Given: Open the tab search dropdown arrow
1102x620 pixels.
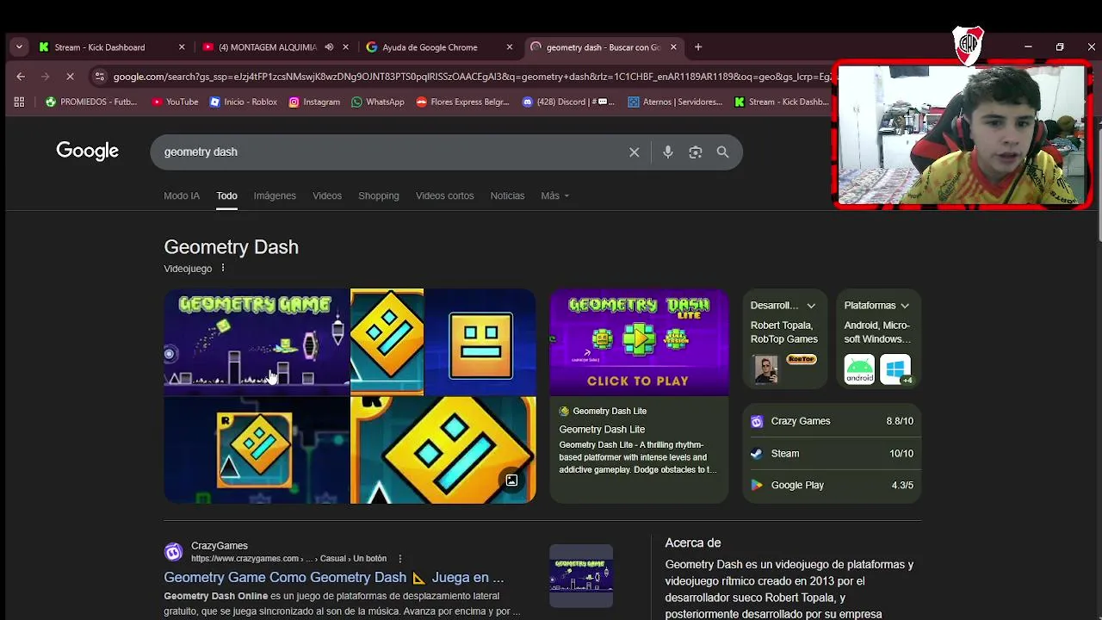Looking at the screenshot, I should point(19,47).
